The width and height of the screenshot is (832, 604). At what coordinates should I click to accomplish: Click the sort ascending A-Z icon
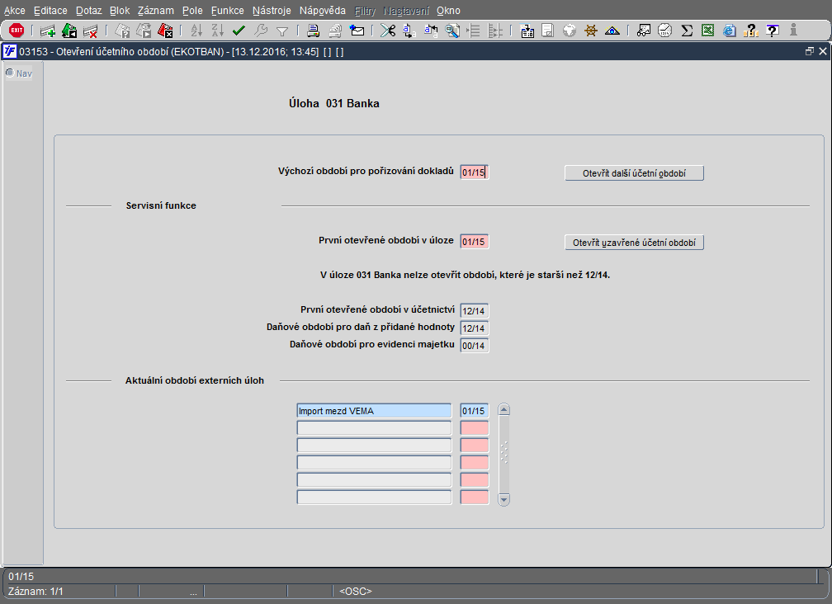(x=196, y=31)
